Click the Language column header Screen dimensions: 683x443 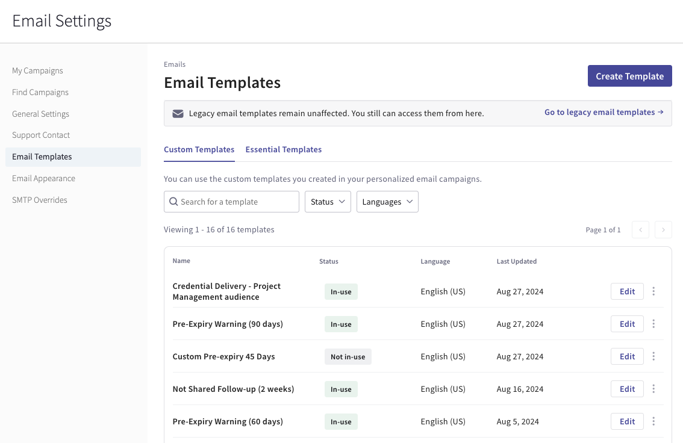(435, 262)
